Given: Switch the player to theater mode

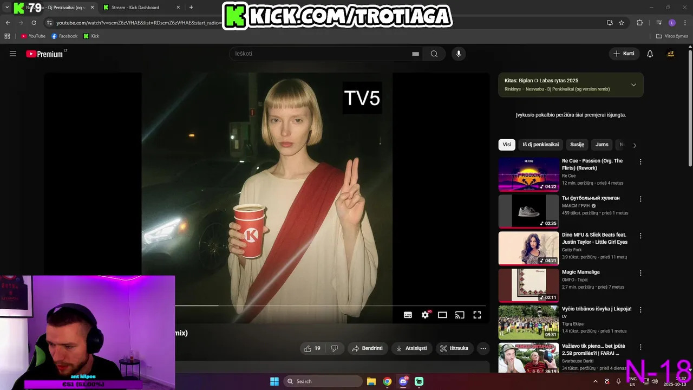Looking at the screenshot, I should (442, 315).
